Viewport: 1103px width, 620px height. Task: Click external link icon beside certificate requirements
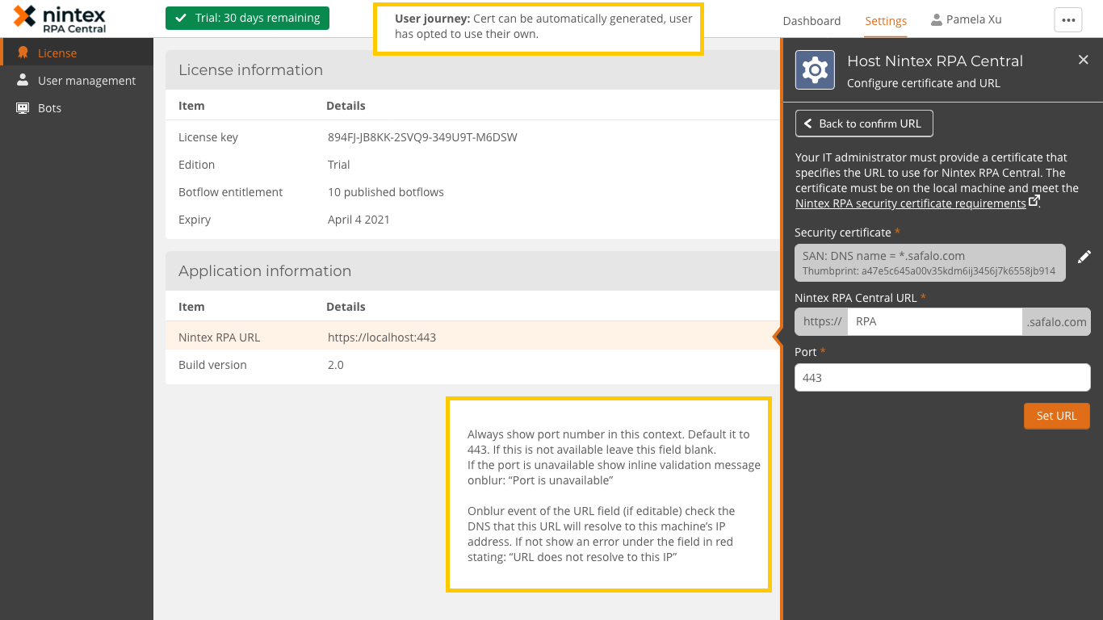tap(1034, 202)
